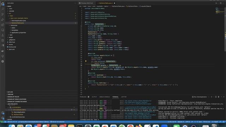The height and width of the screenshot is (127, 226).
Task: Select the TERMINAL panel tab
Action: coord(115,97)
